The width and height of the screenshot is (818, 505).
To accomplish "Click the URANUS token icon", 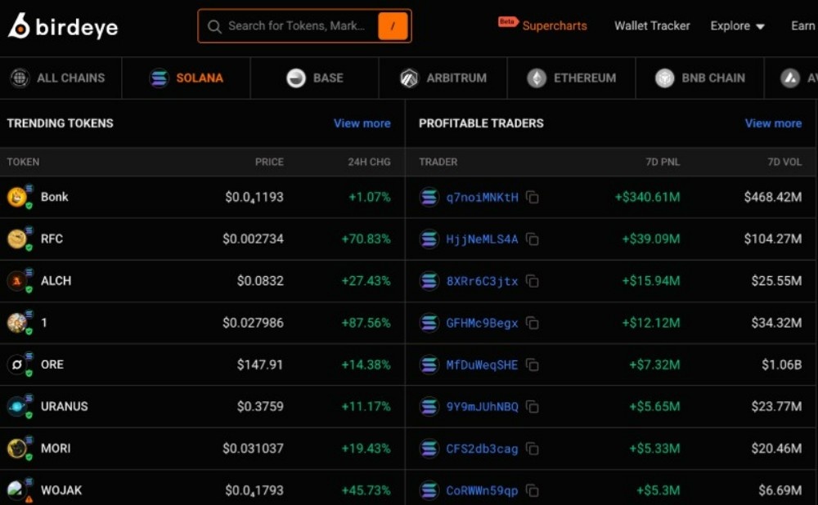I will pyautogui.click(x=17, y=406).
